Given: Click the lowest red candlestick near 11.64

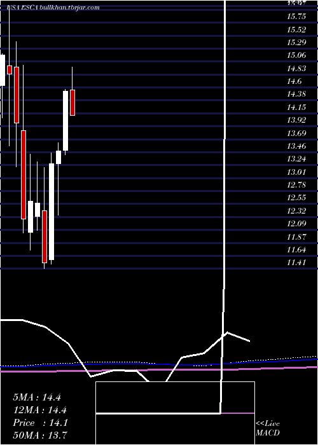Looking at the screenshot, I should point(45,236).
